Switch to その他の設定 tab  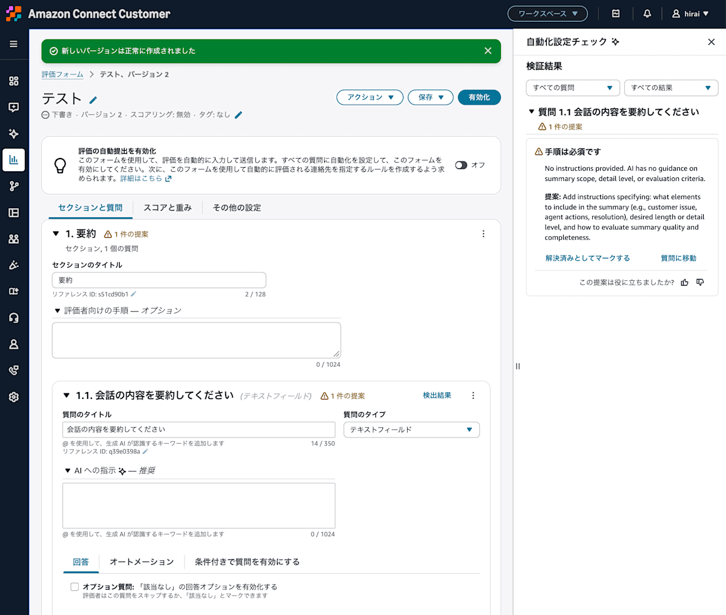pyautogui.click(x=237, y=208)
